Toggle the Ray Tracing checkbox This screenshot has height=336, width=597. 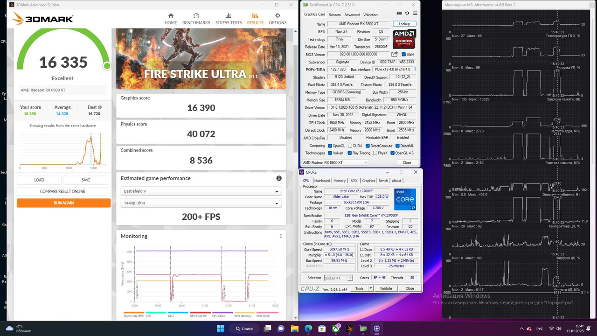click(x=350, y=153)
